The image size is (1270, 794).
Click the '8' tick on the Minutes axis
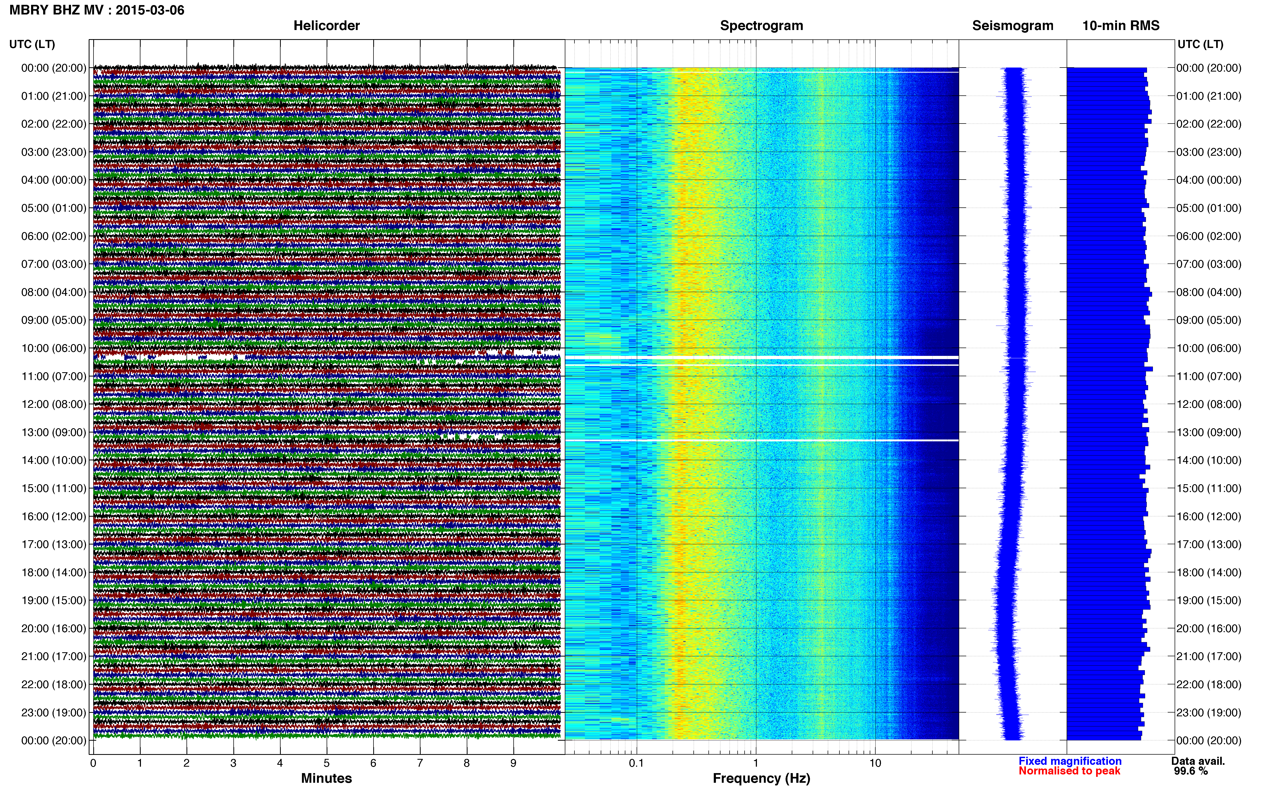pyautogui.click(x=467, y=763)
